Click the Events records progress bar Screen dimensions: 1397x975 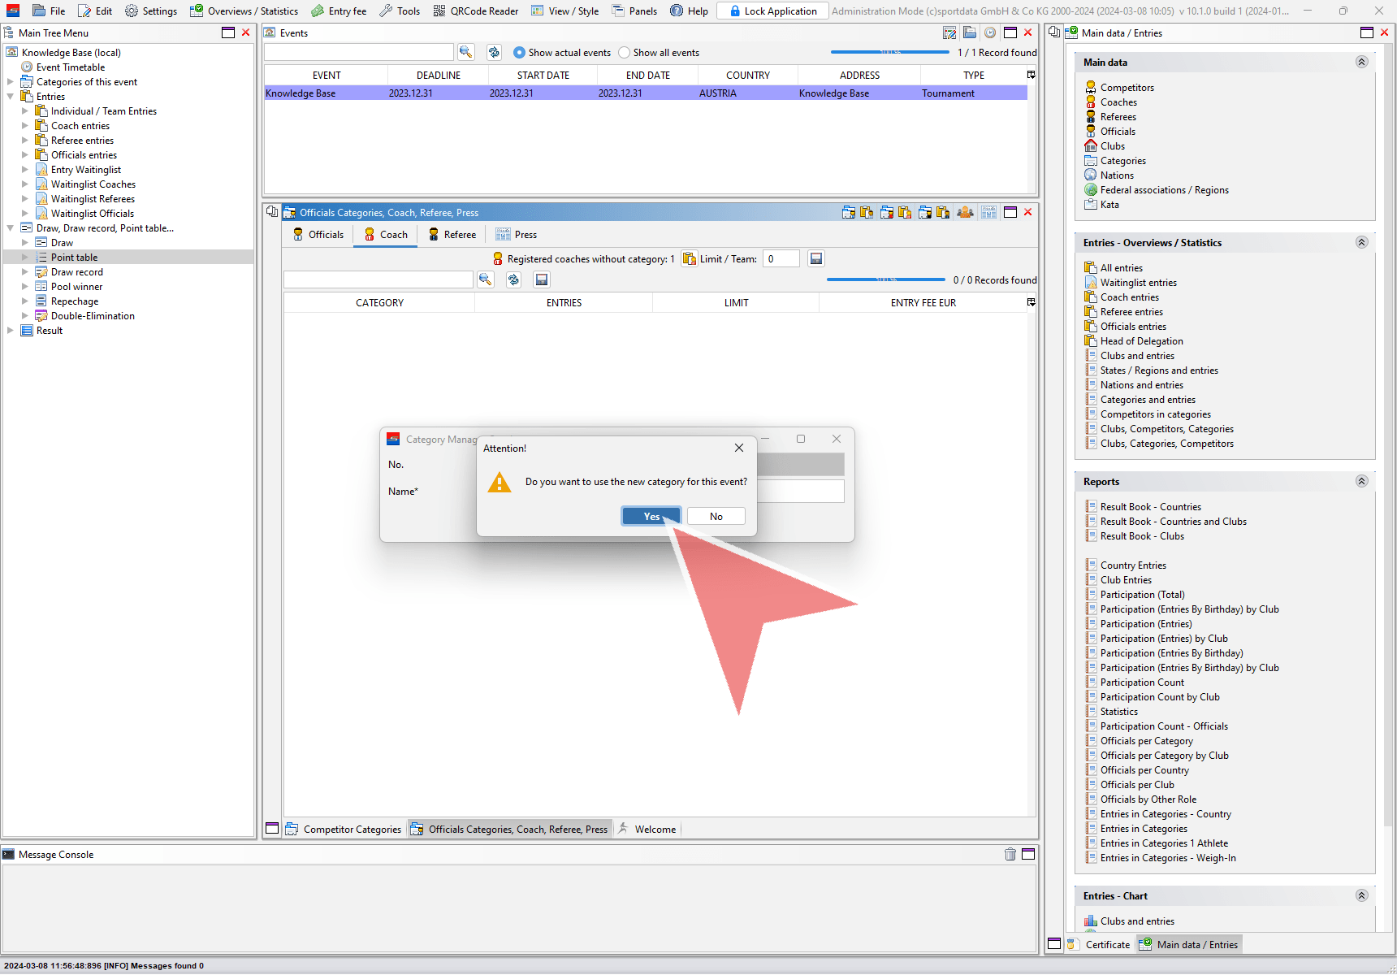[x=889, y=52]
